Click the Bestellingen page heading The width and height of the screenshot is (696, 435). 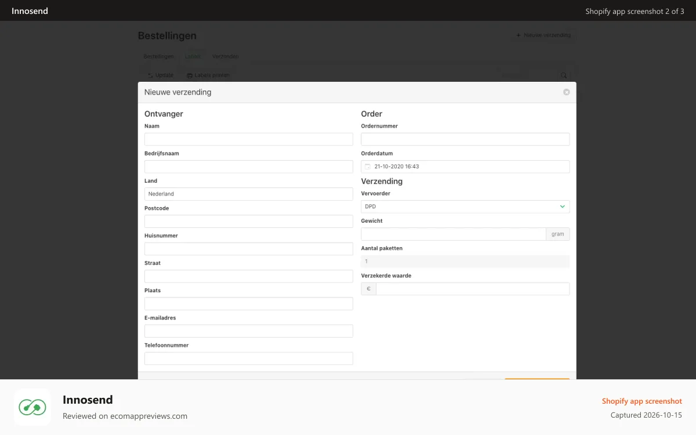click(167, 35)
